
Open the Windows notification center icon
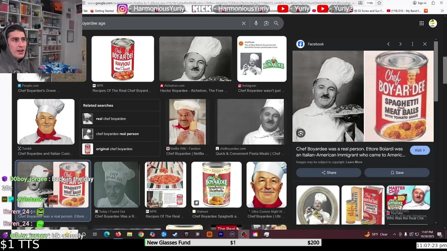(x=440, y=234)
